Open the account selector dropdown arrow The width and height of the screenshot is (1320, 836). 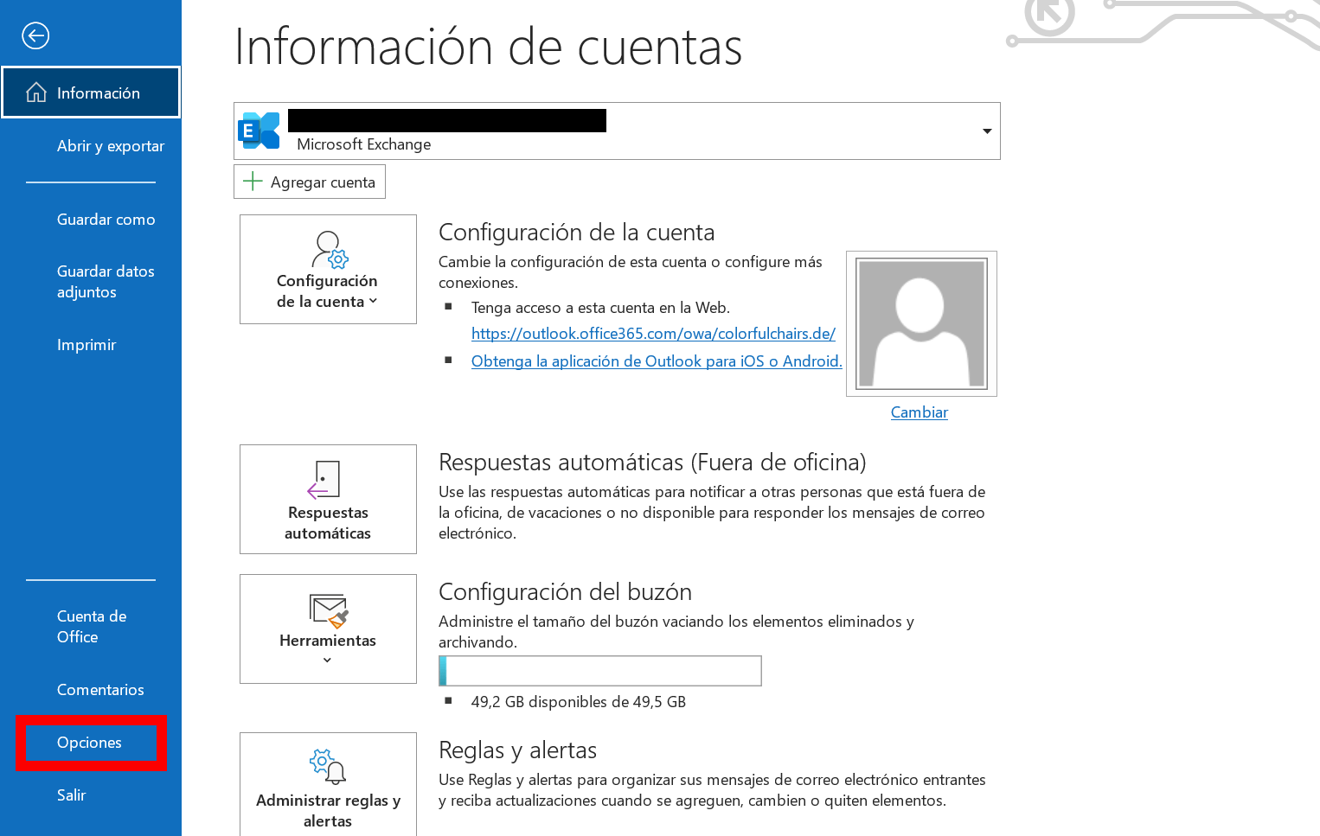pyautogui.click(x=987, y=131)
